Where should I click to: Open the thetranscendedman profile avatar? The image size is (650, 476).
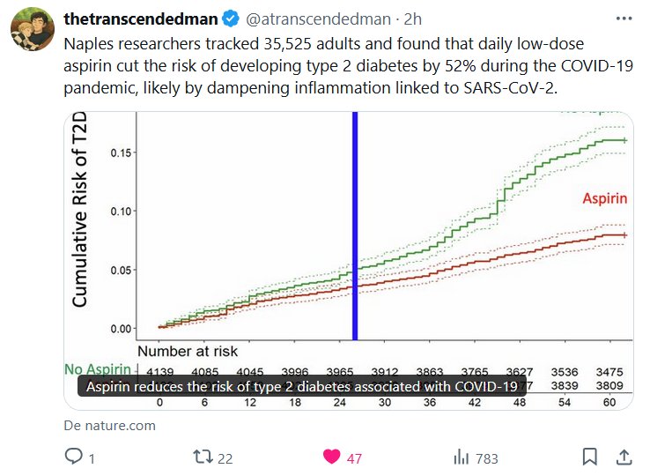33,33
